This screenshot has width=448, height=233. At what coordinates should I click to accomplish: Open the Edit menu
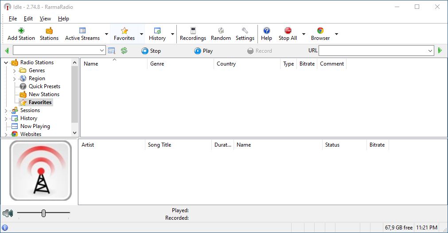click(28, 19)
